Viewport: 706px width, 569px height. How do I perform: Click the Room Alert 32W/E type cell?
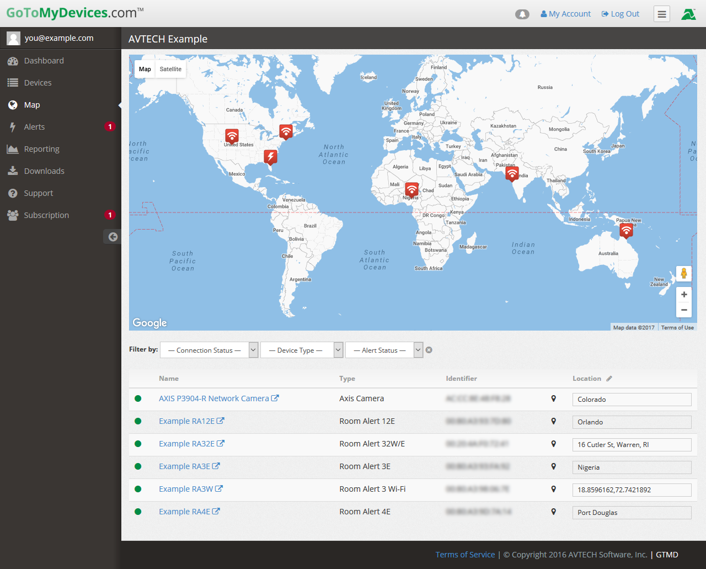[372, 444]
